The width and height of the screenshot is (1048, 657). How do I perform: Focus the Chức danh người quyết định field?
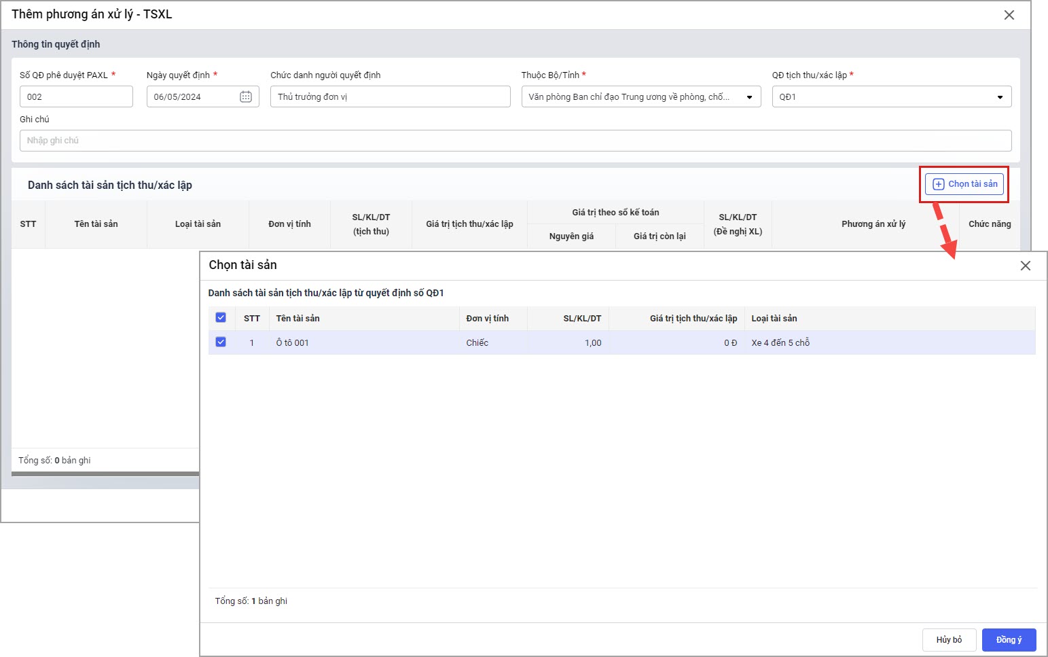[390, 96]
